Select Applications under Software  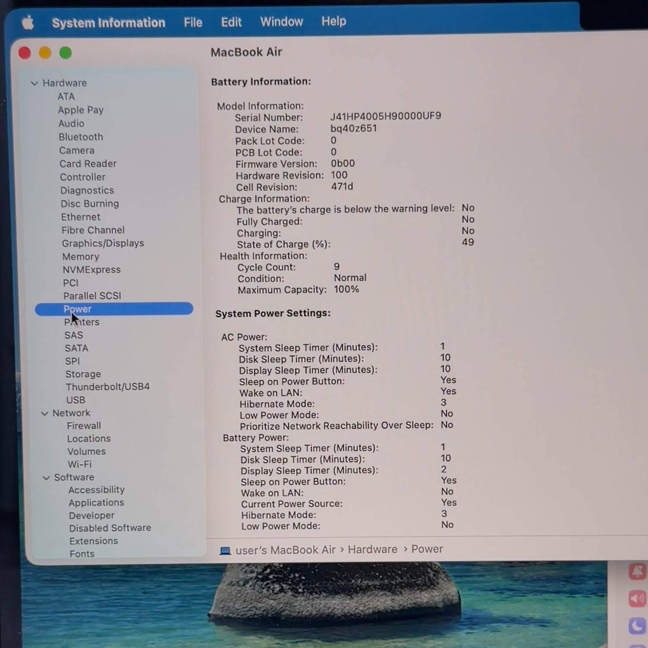(x=96, y=503)
